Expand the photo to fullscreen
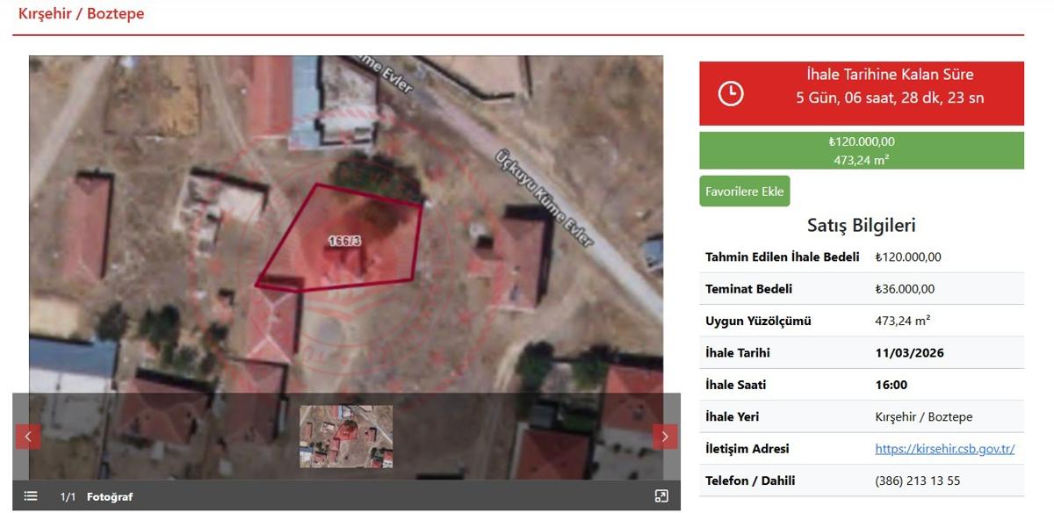 [661, 496]
